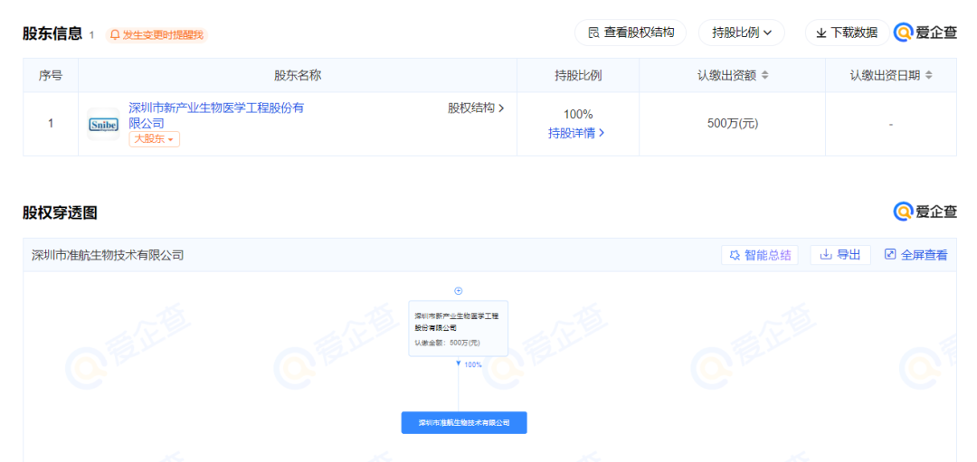Viewport: 977px width, 462px height.
Task: Click the 股东名称 column header
Action: (298, 75)
